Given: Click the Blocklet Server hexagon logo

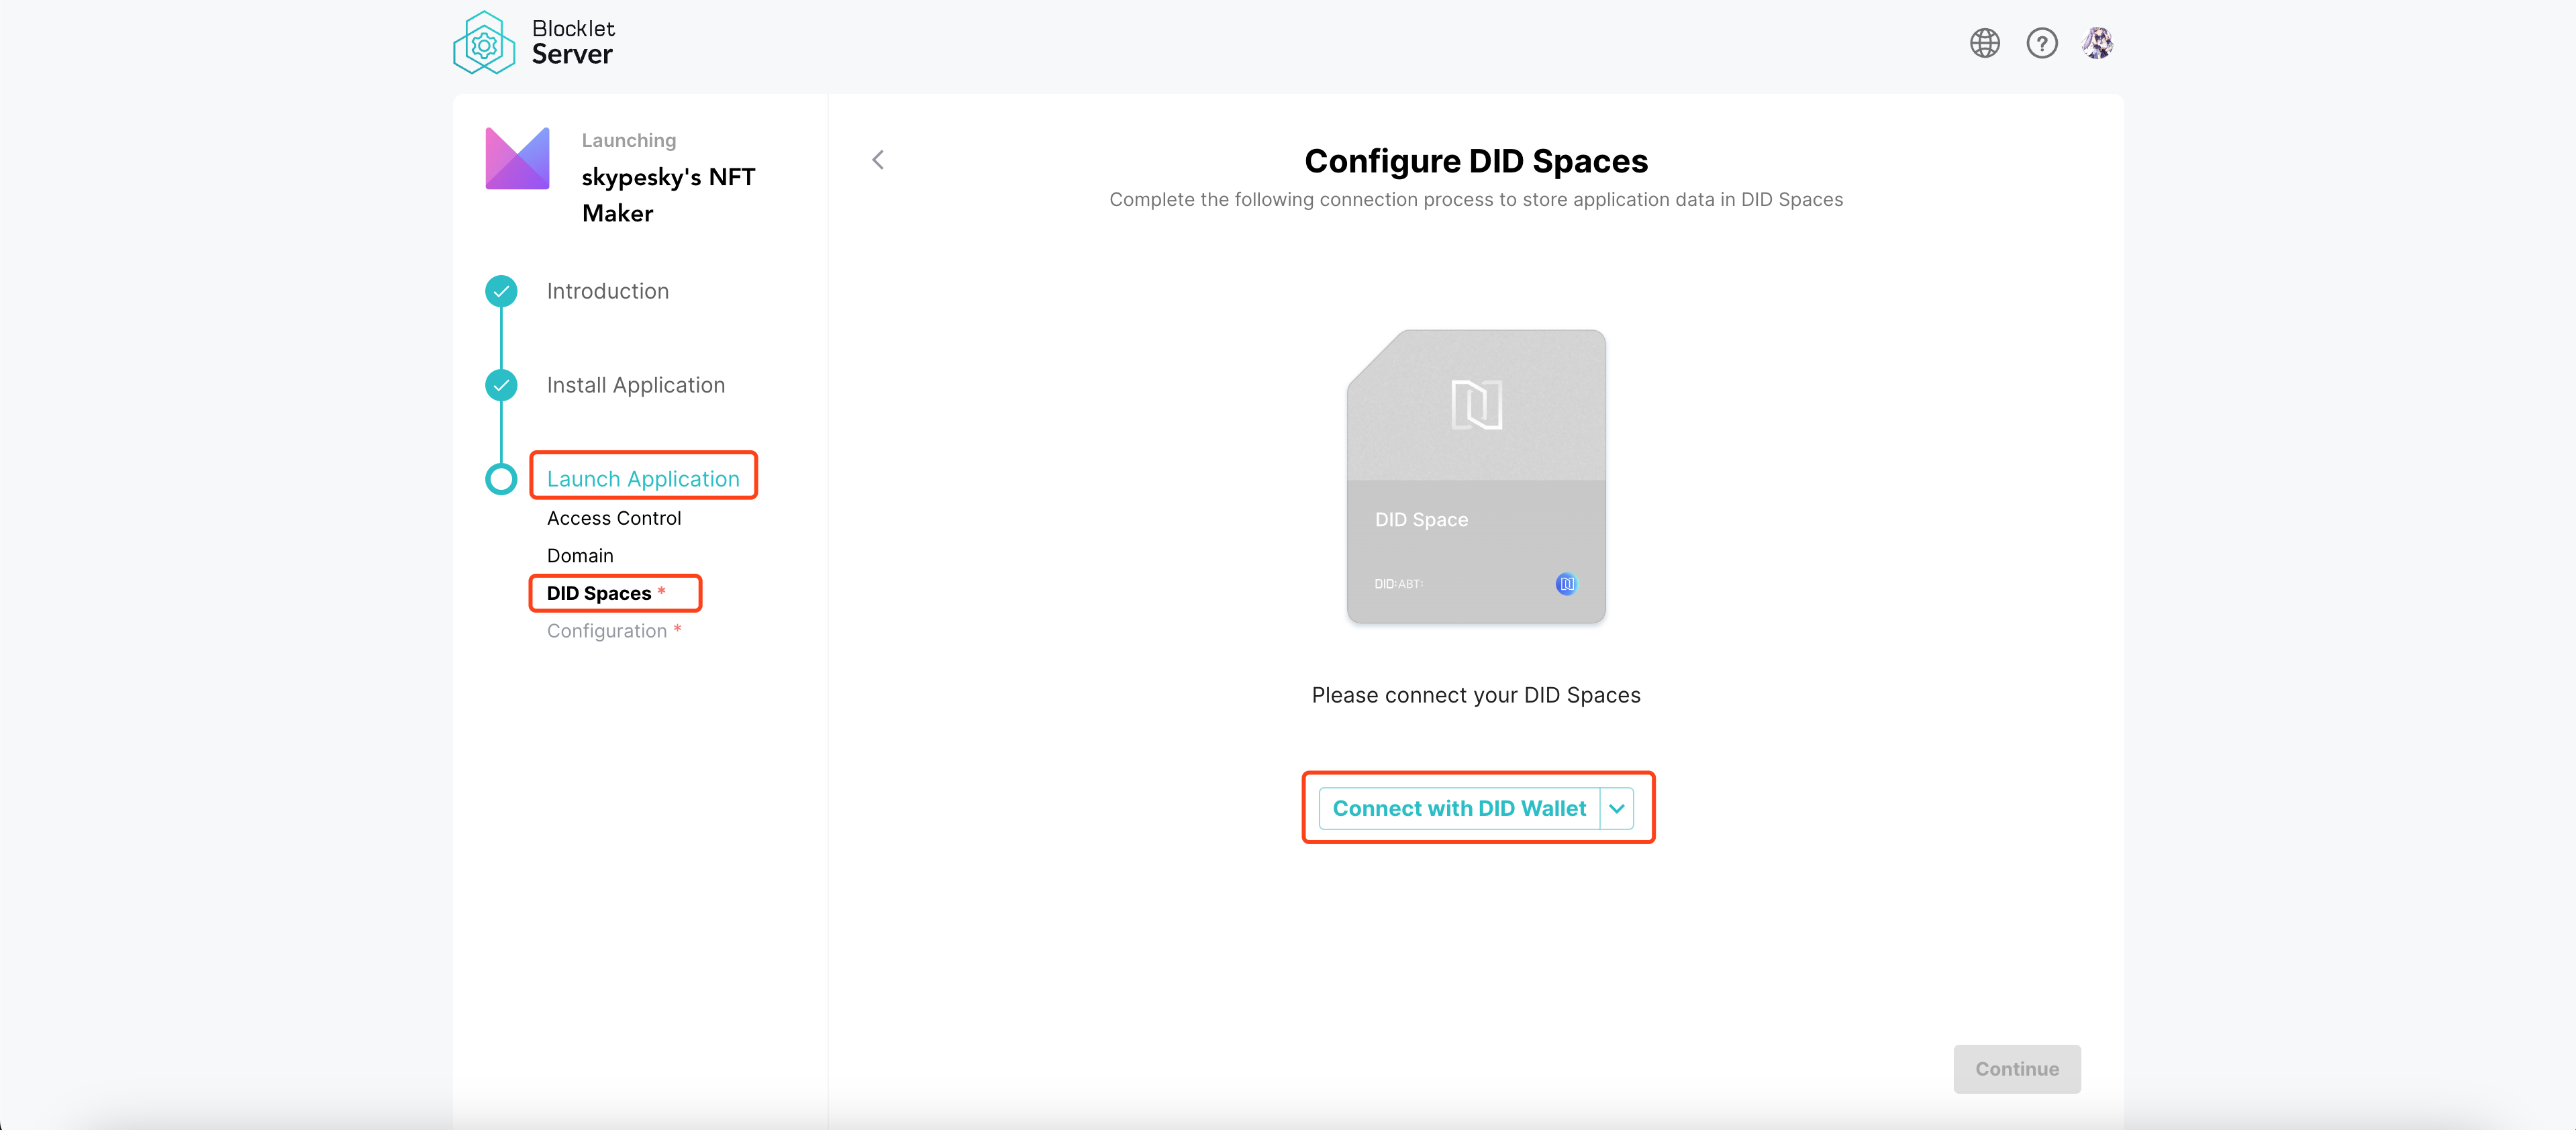Looking at the screenshot, I should (x=484, y=43).
